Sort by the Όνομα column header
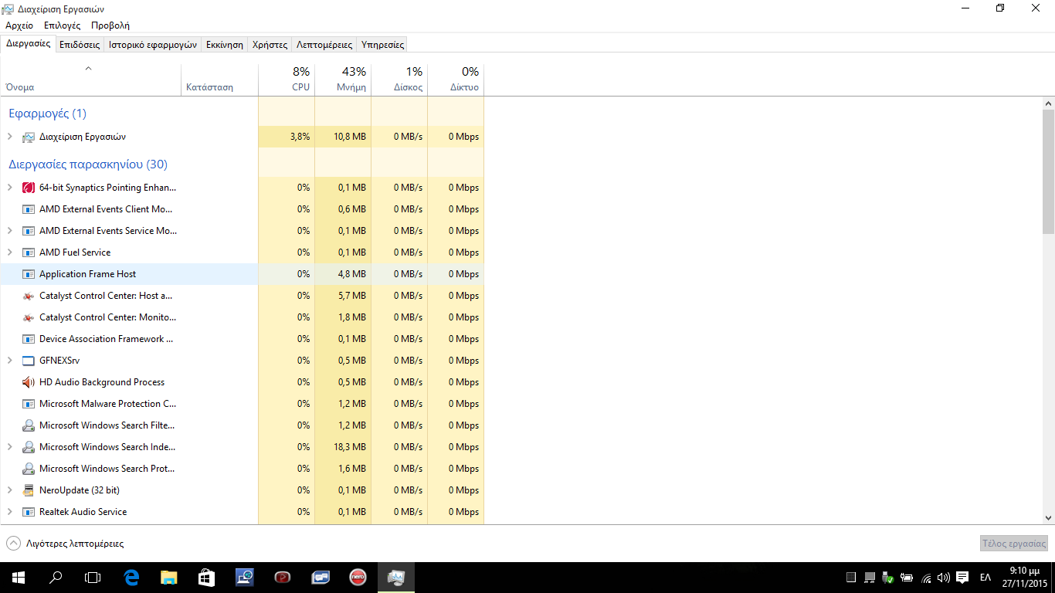The height and width of the screenshot is (593, 1055). (90, 79)
